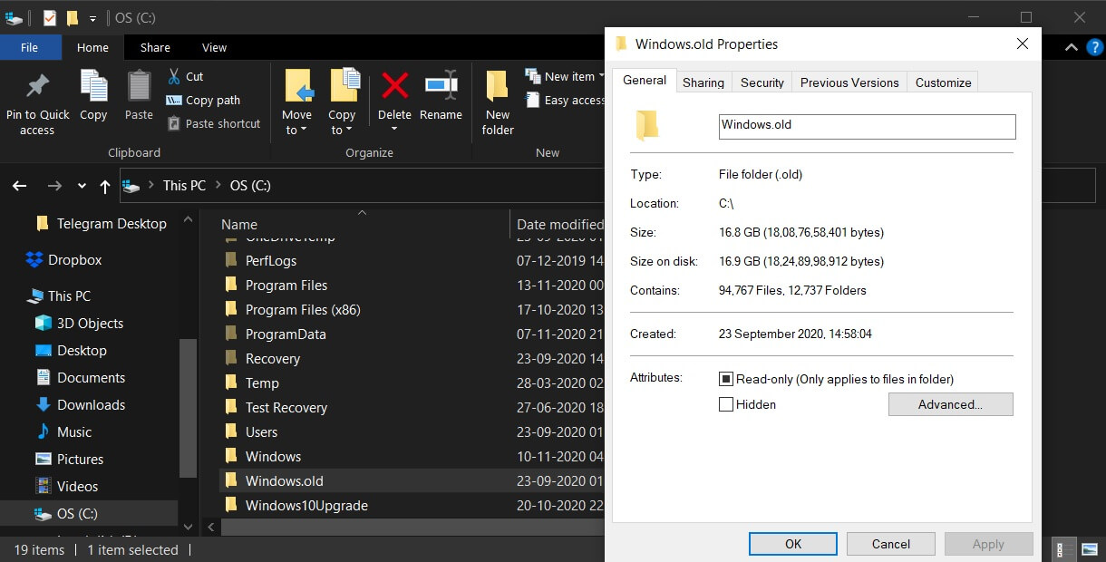This screenshot has height=562, width=1106.
Task: Click the Properties checkmark quick-access icon
Action: tap(50, 17)
